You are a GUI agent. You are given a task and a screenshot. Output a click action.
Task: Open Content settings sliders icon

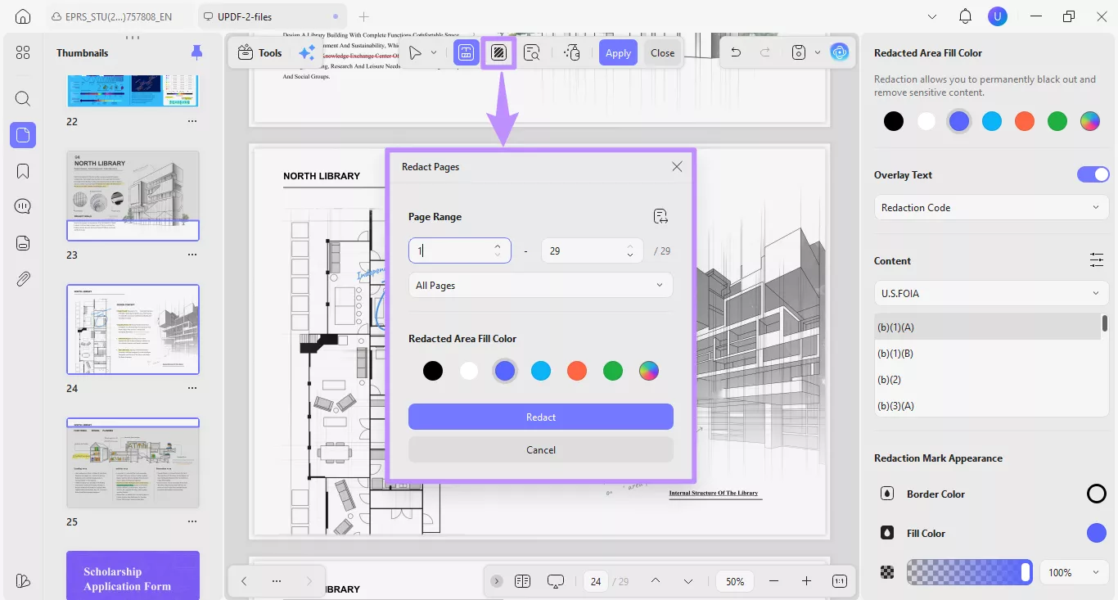tap(1097, 260)
